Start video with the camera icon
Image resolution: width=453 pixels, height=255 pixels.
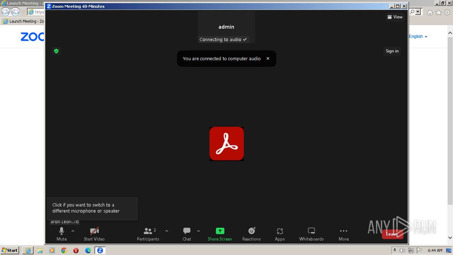[x=94, y=234]
